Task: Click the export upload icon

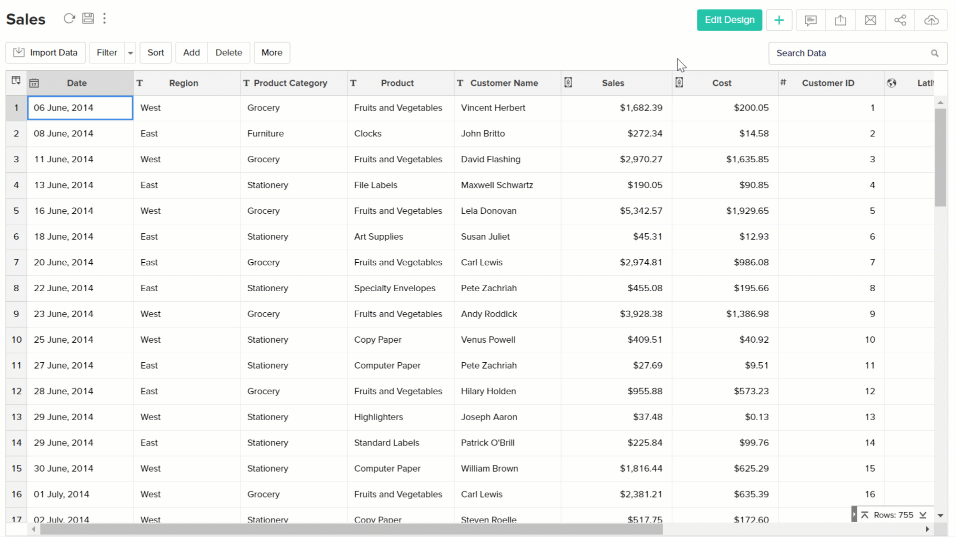Action: [x=840, y=20]
